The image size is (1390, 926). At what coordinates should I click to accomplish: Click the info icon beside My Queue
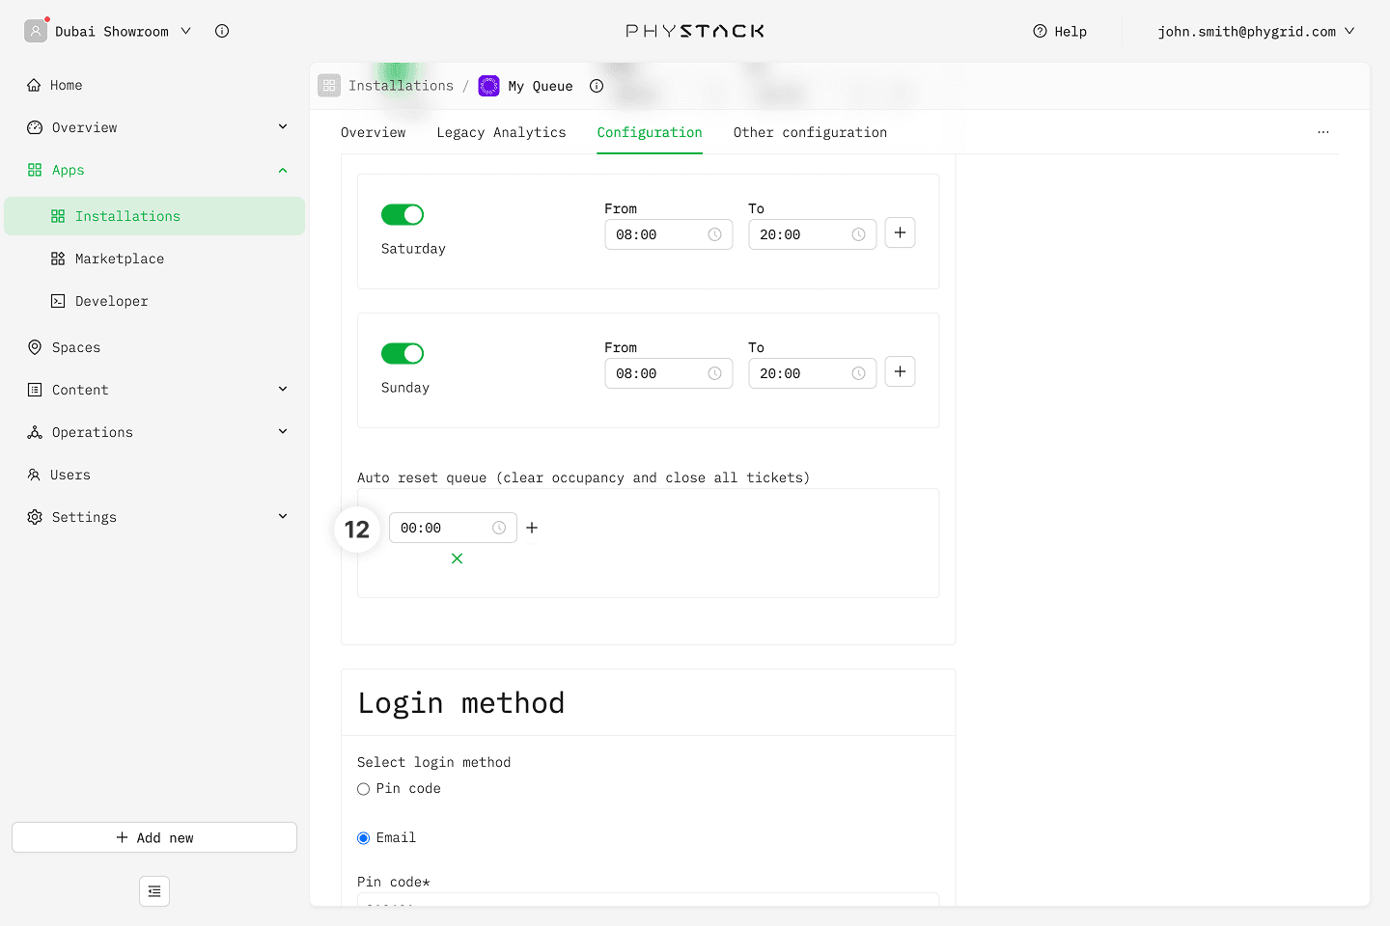click(597, 86)
